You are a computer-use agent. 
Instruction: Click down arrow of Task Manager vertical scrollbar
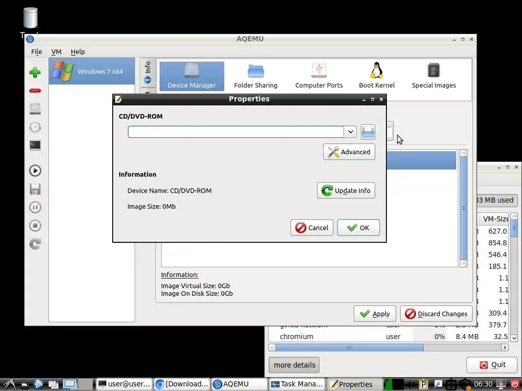(x=514, y=338)
